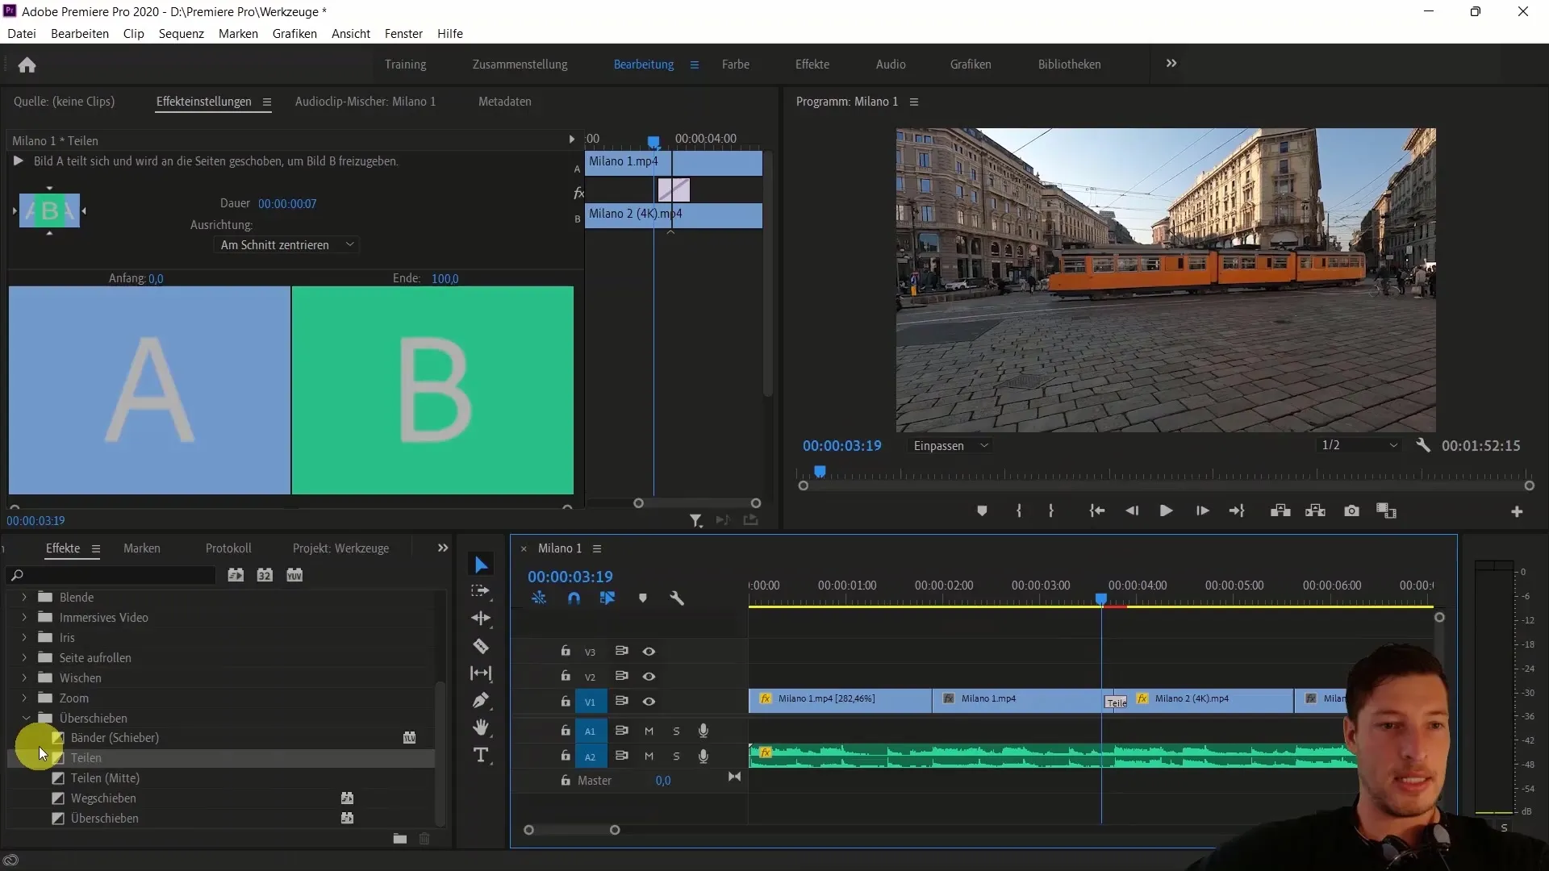This screenshot has width=1549, height=871.
Task: Collapse the Überschieben folder
Action: point(26,718)
